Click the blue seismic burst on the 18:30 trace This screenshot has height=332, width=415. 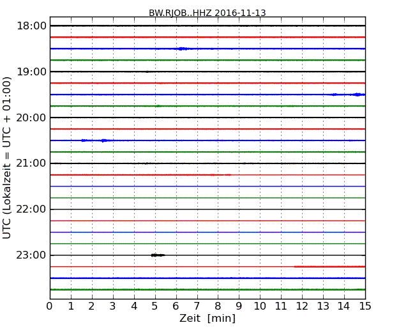coord(183,49)
